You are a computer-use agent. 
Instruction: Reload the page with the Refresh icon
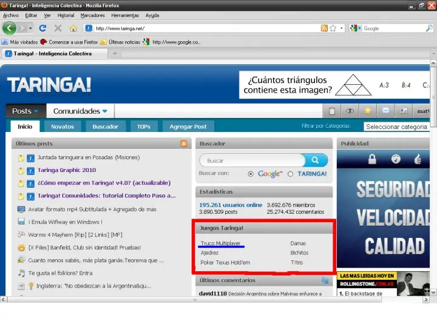pos(42,28)
